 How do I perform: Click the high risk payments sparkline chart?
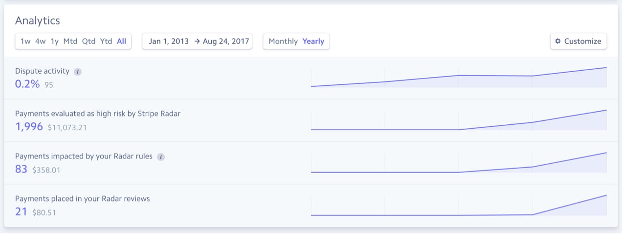[x=459, y=120]
